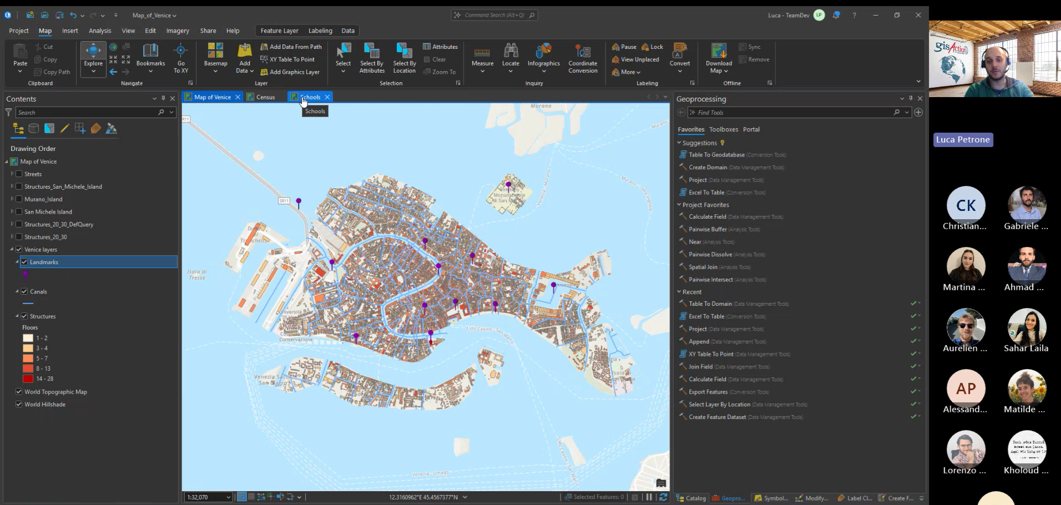Click the red 14 - 28 floors swatch

pyautogui.click(x=28, y=379)
